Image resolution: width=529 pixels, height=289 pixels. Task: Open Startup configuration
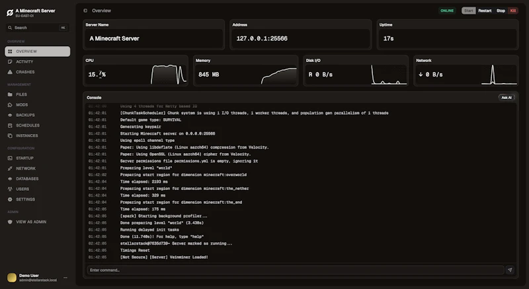coord(38,158)
